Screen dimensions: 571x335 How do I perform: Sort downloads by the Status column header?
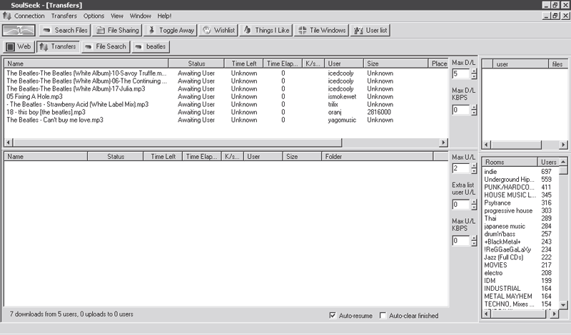(x=196, y=63)
